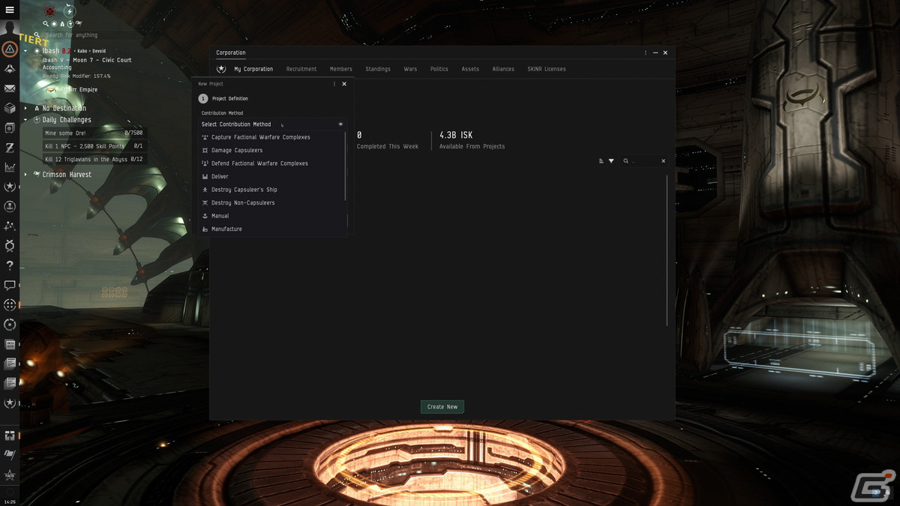Click the project search input field
Image resolution: width=900 pixels, height=506 pixels.
(x=644, y=161)
